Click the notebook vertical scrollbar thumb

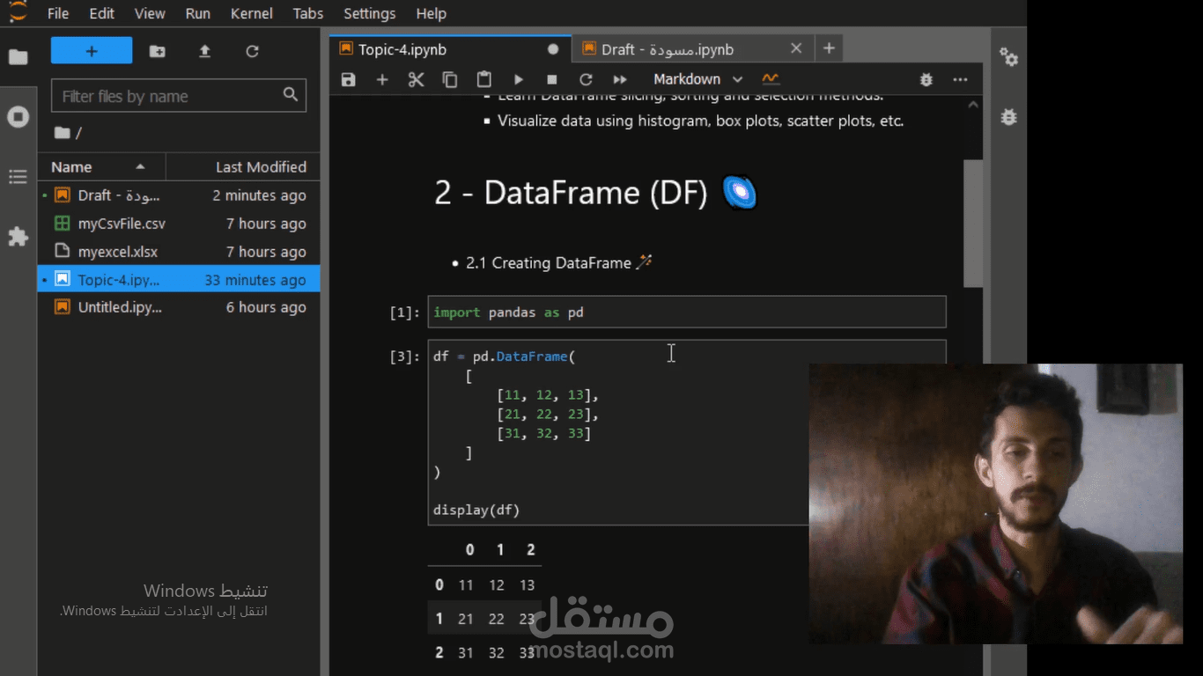pos(973,224)
